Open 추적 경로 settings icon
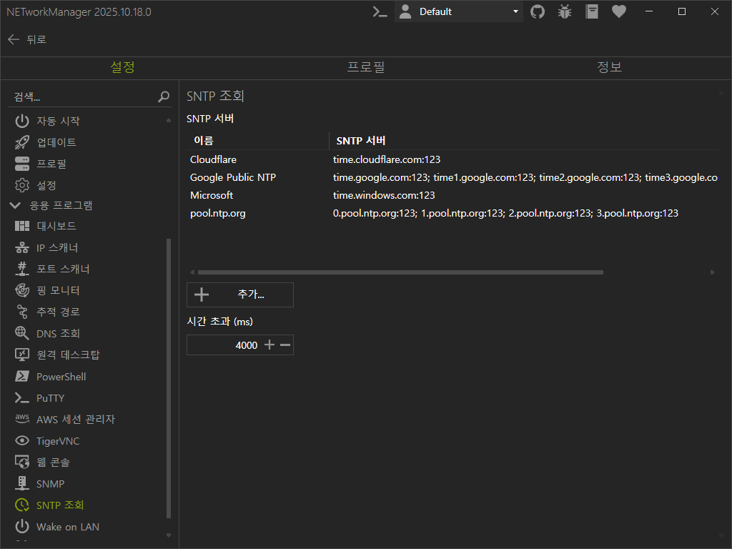The width and height of the screenshot is (732, 549). [22, 312]
